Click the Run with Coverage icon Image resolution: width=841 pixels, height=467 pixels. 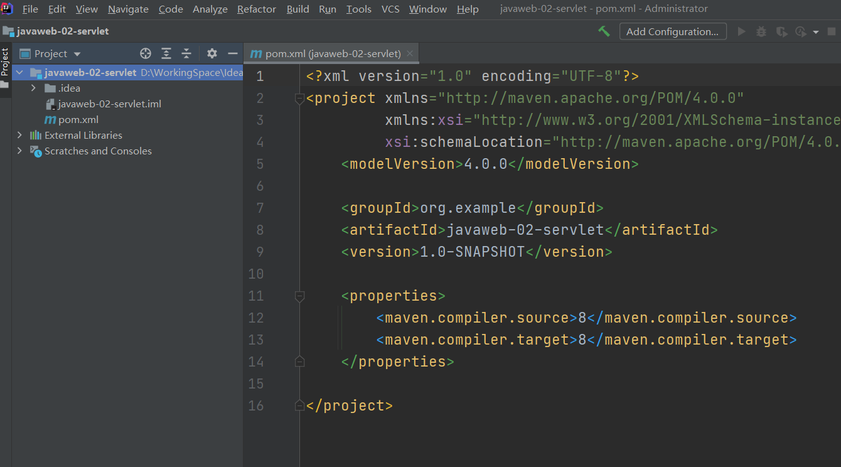781,31
